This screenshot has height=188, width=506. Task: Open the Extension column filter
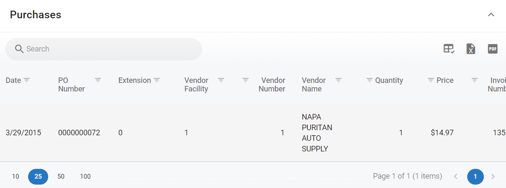(157, 80)
